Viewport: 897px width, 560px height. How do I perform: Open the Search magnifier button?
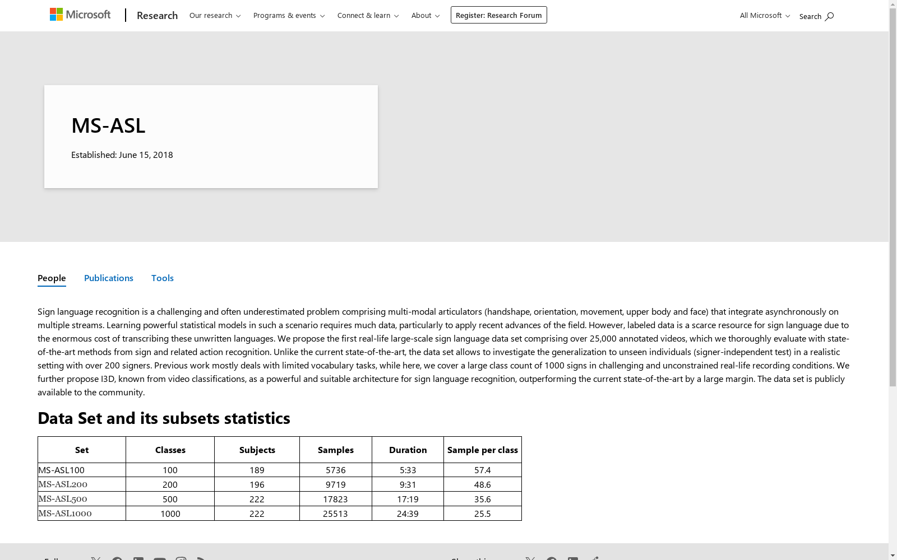point(816,16)
